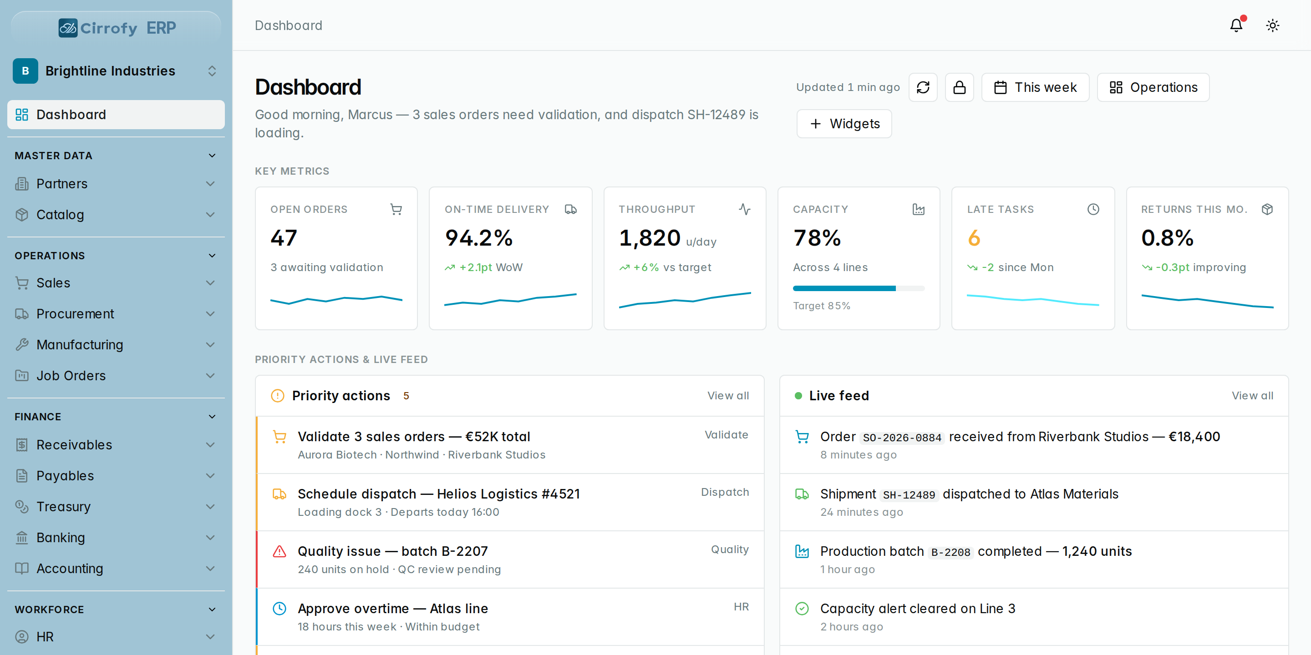Click the On-Time Delivery truck icon
The image size is (1311, 655).
pos(570,209)
